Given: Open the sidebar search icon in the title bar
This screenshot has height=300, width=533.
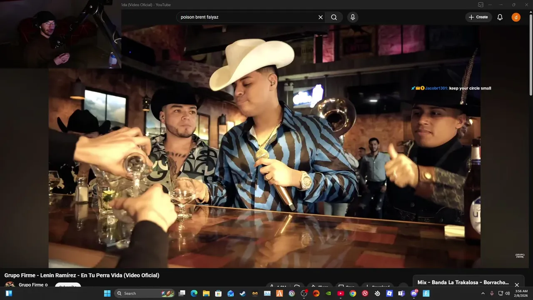Looking at the screenshot, I should tap(481, 5).
